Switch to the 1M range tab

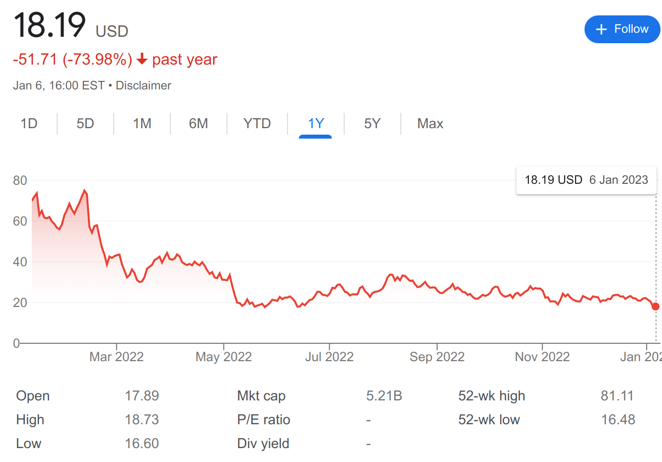pos(142,123)
